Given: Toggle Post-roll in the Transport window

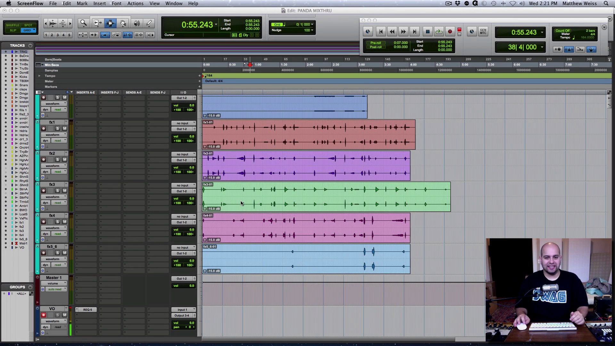Looking at the screenshot, I should coord(376,47).
